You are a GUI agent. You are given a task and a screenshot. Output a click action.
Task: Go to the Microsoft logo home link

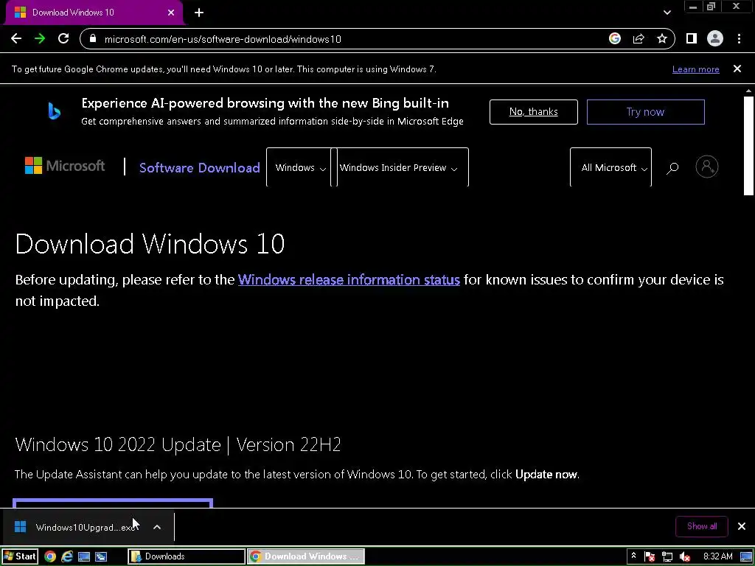click(x=65, y=166)
